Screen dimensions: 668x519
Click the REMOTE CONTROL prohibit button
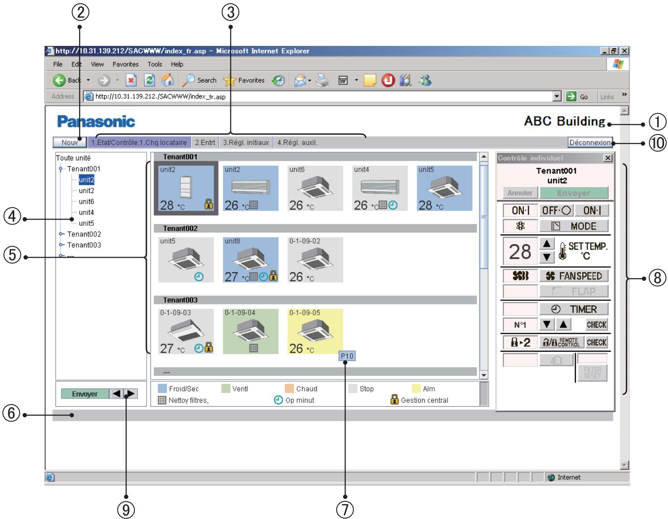coord(561,342)
